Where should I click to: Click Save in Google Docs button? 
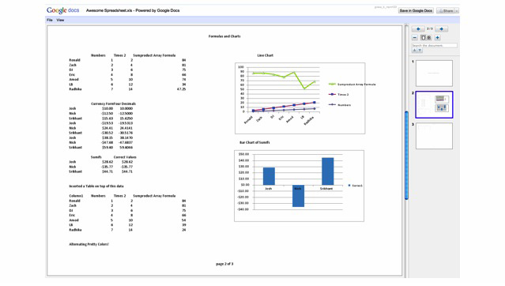click(x=416, y=10)
